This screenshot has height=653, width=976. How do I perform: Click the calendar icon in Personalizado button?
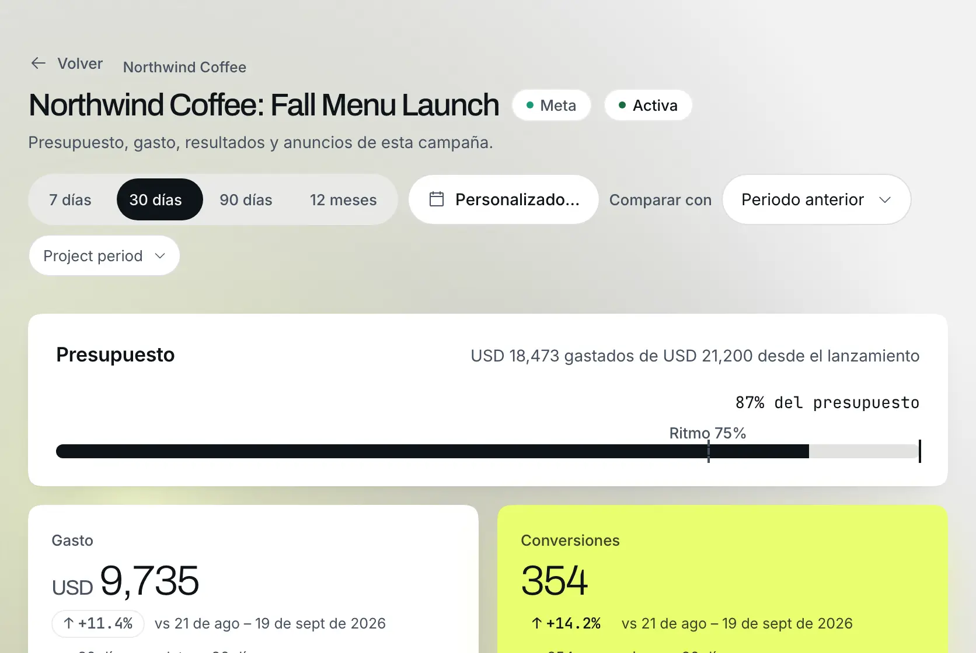click(x=437, y=199)
